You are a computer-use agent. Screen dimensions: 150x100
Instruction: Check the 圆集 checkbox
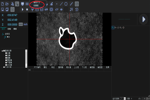[x=6, y=58]
